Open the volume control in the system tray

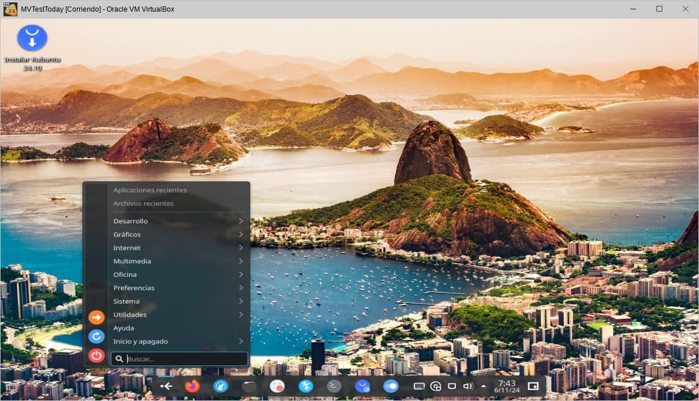click(x=468, y=386)
